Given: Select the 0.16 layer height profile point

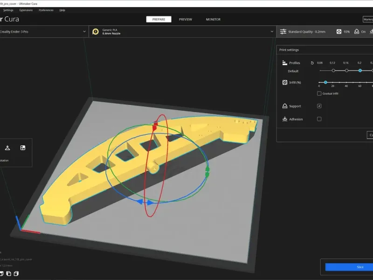Looking at the screenshot, I should pos(346,70).
